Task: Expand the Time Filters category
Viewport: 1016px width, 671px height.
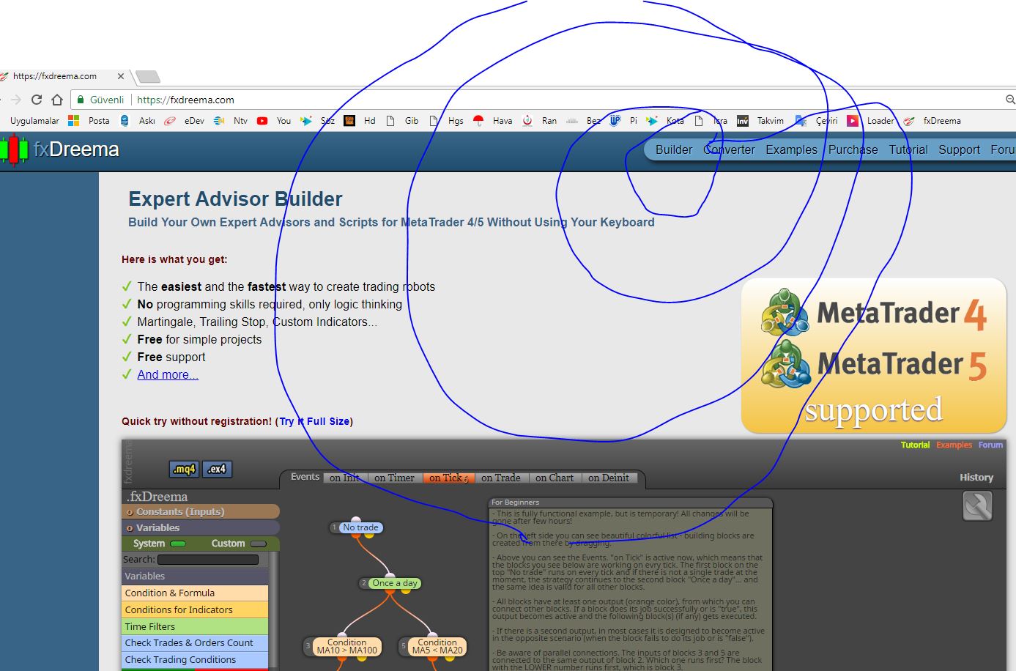Action: coord(195,626)
